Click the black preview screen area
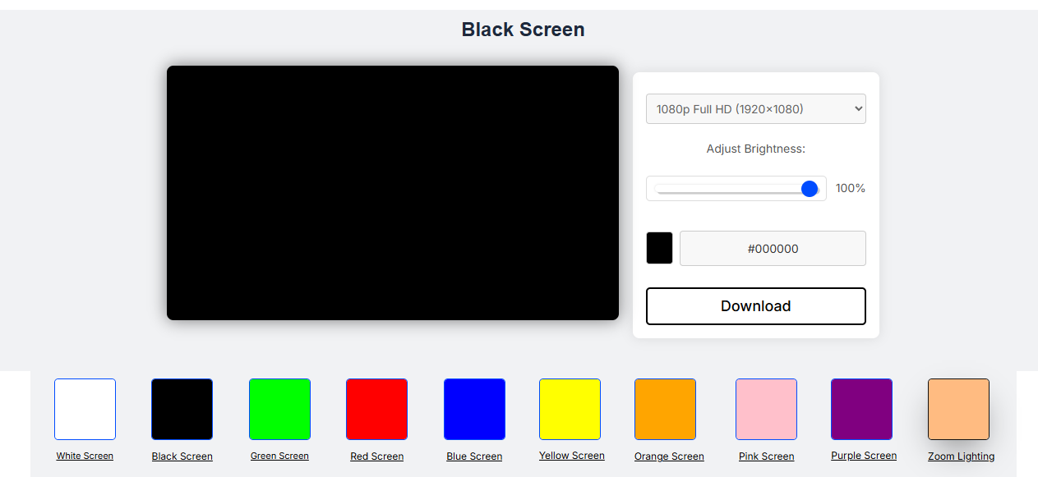The image size is (1038, 477). point(393,192)
